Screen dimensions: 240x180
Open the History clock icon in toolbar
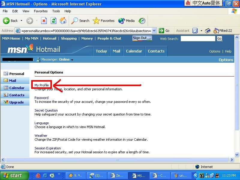[142, 21]
